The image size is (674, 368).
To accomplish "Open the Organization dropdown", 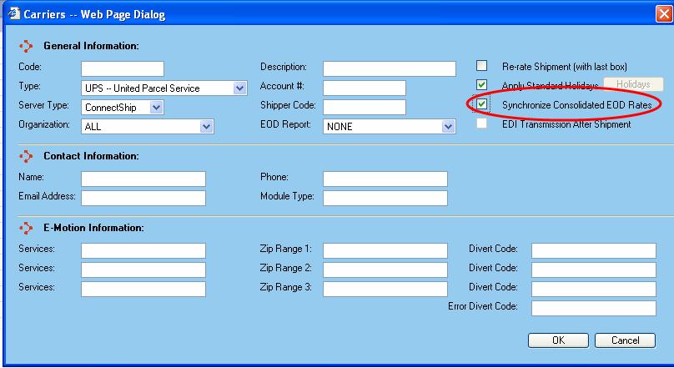I will pos(207,127).
